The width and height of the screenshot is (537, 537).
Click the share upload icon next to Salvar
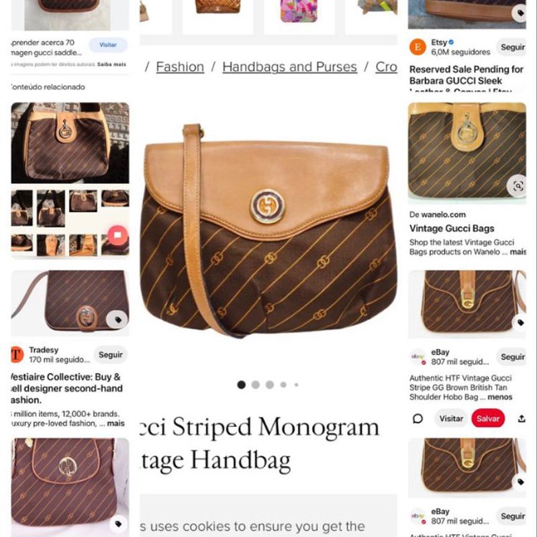click(x=522, y=418)
